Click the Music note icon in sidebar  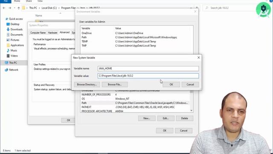click(x=8, y=50)
